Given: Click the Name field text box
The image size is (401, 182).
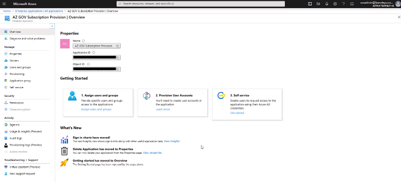Looking at the screenshot, I should (96, 46).
